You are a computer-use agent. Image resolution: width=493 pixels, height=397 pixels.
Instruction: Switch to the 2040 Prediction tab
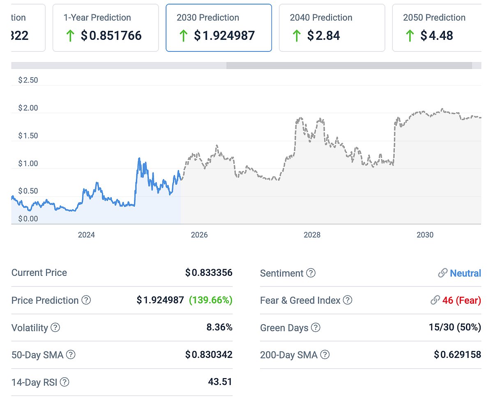coord(332,28)
